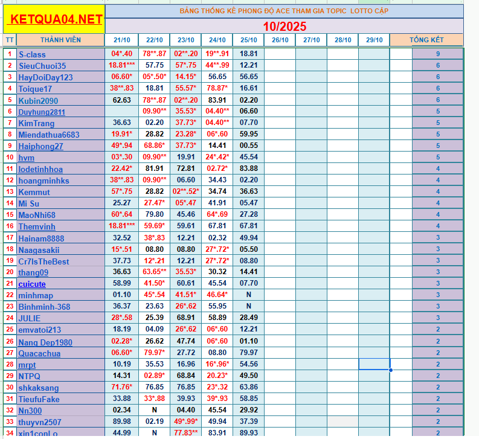
Task: Click the Quacachua member link
Action: click(39, 353)
